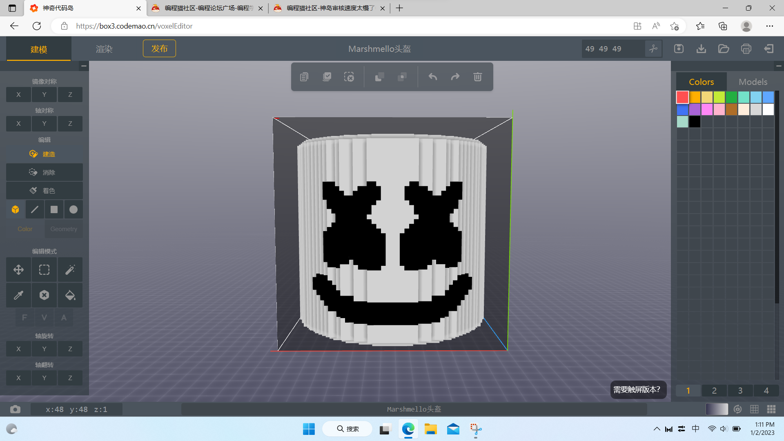The height and width of the screenshot is (441, 784).
Task: Collapse the left tools panel
Action: (x=84, y=66)
